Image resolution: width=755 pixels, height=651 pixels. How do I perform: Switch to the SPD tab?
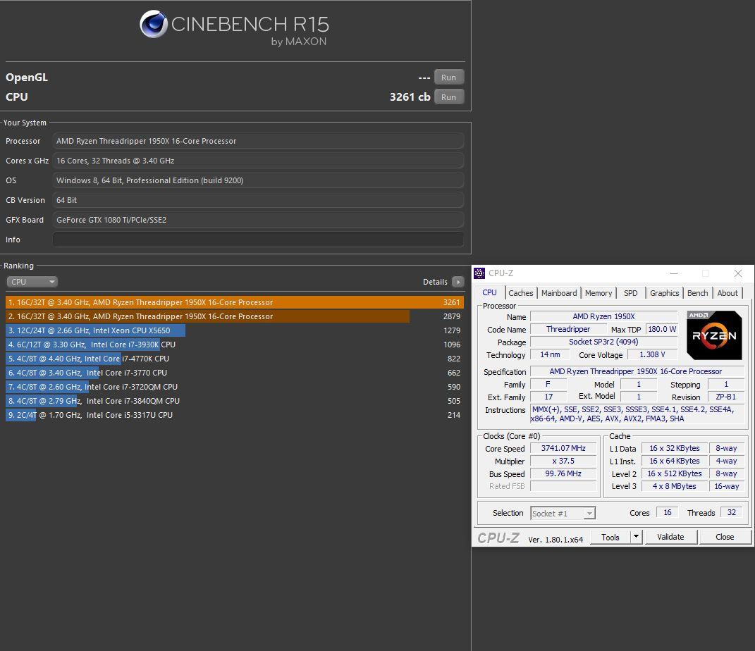pos(630,293)
